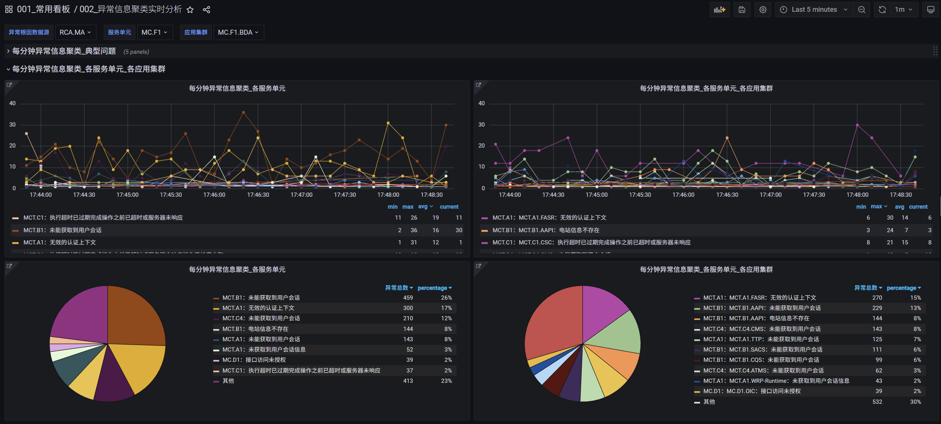The width and height of the screenshot is (941, 424).
Task: Refresh the dashboard now
Action: coord(882,10)
